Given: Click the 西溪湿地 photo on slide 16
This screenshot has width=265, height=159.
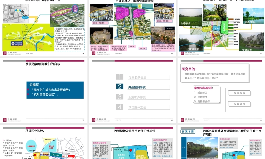Looking at the screenshot, I should pos(254,16).
